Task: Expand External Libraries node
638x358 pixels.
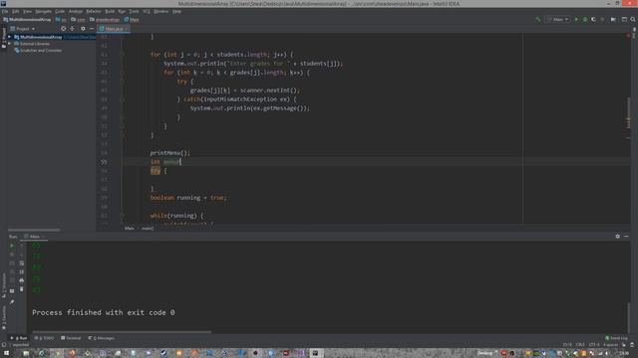Action: (x=9, y=44)
